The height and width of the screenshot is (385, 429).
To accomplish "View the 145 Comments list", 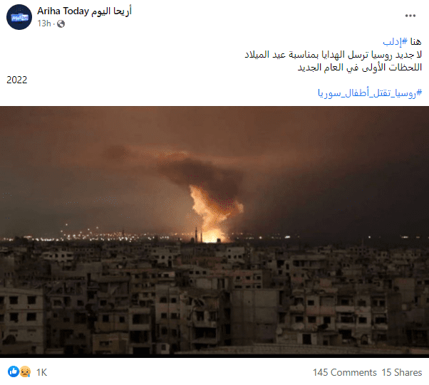I will coord(345,372).
